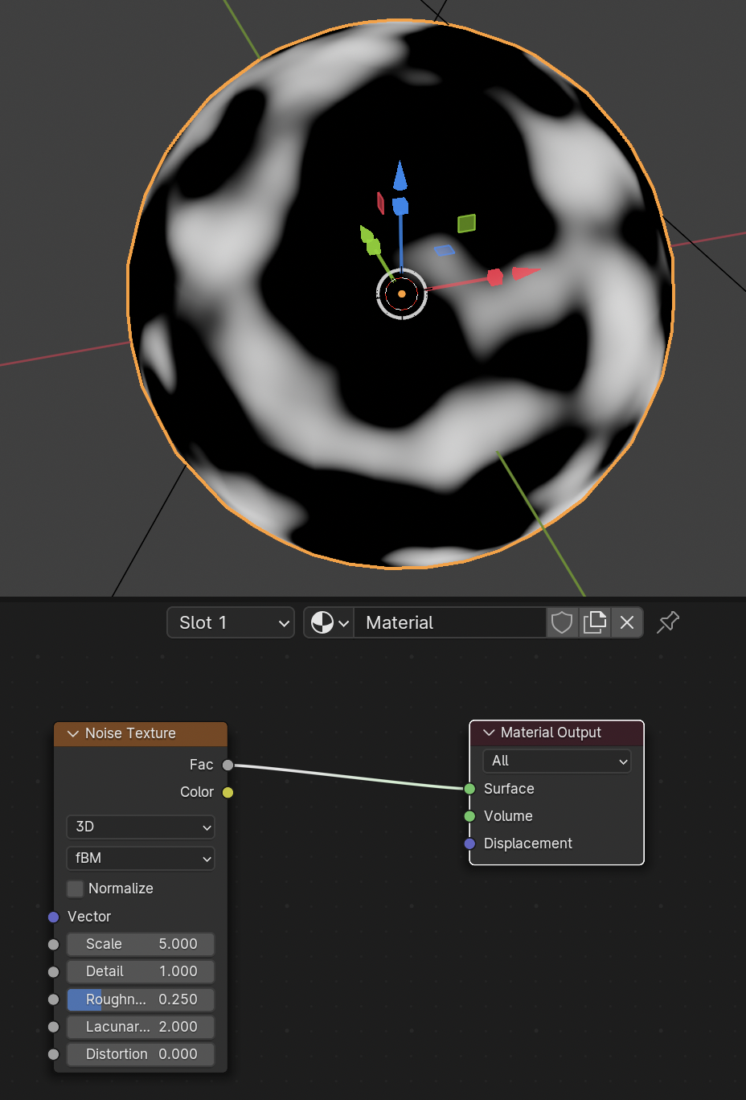Click the blue Z scale cube handle
Screen dimensions: 746x1100
click(400, 206)
